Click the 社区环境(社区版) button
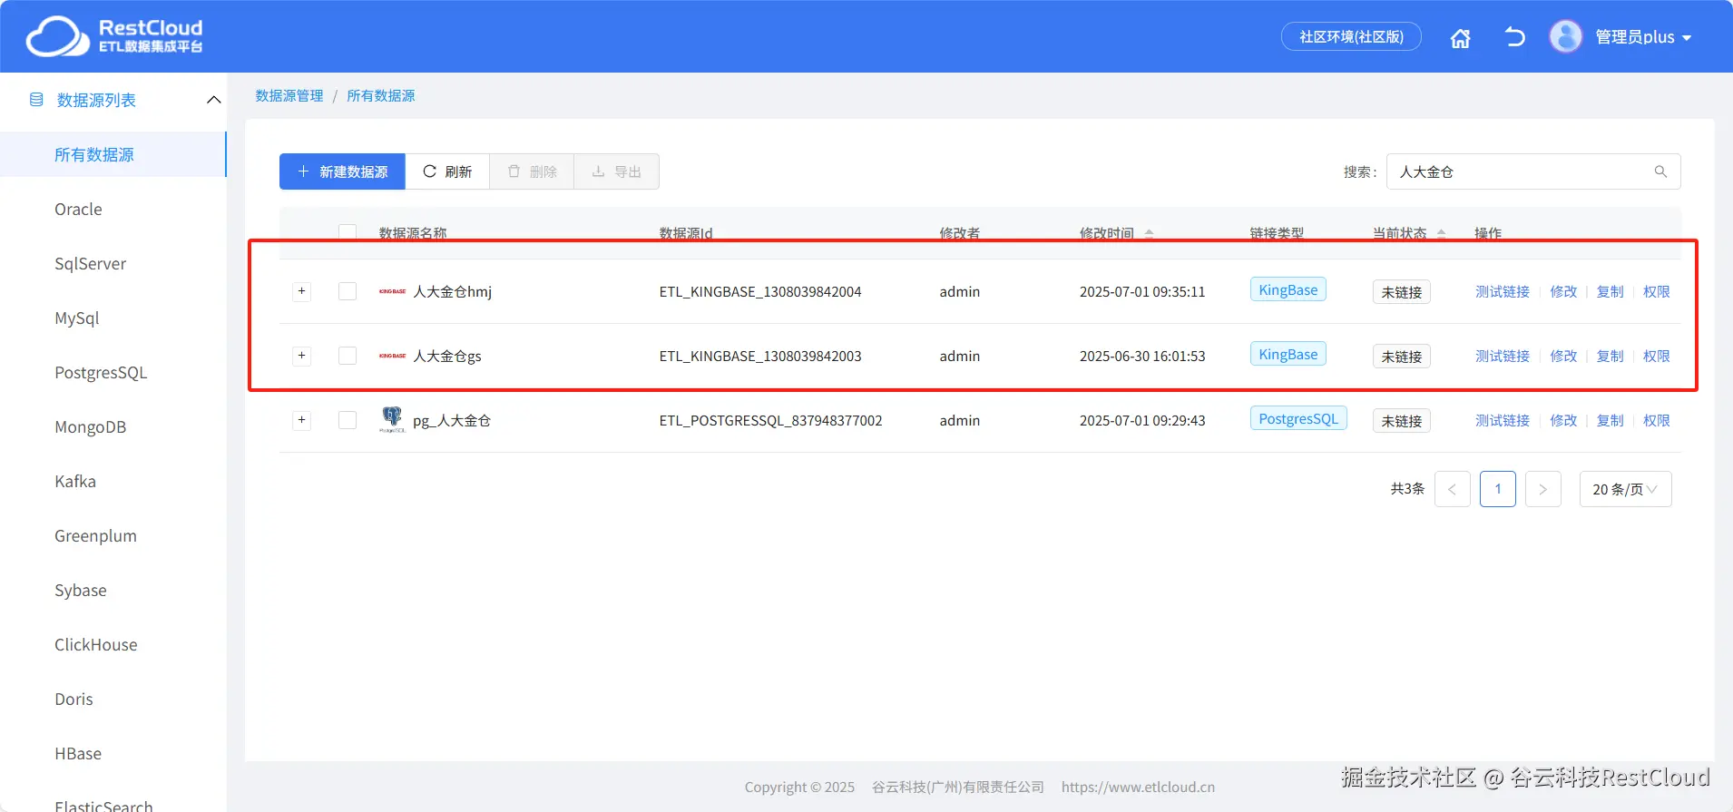1733x812 pixels. click(1351, 36)
